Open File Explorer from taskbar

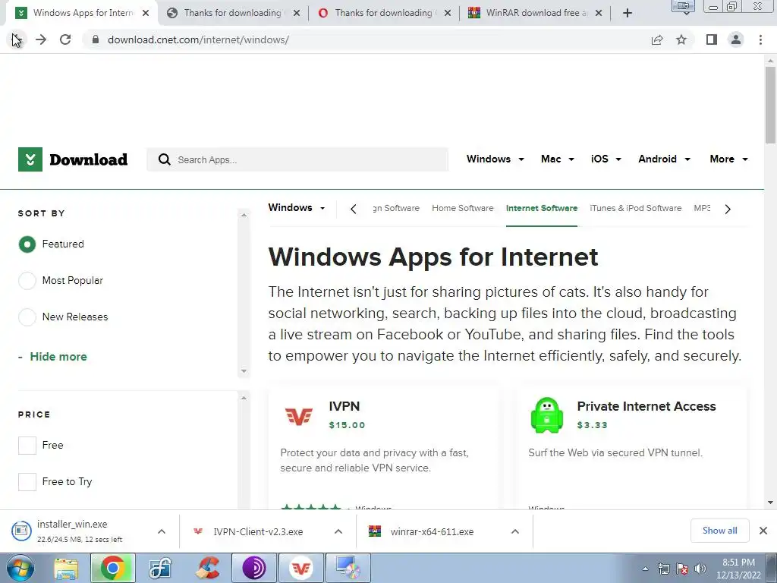pyautogui.click(x=66, y=568)
